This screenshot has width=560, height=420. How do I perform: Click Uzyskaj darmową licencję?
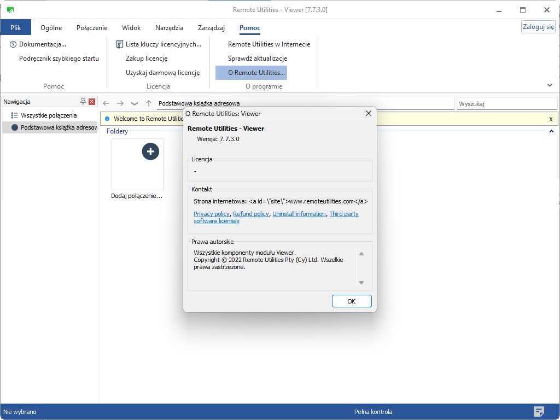click(x=162, y=73)
